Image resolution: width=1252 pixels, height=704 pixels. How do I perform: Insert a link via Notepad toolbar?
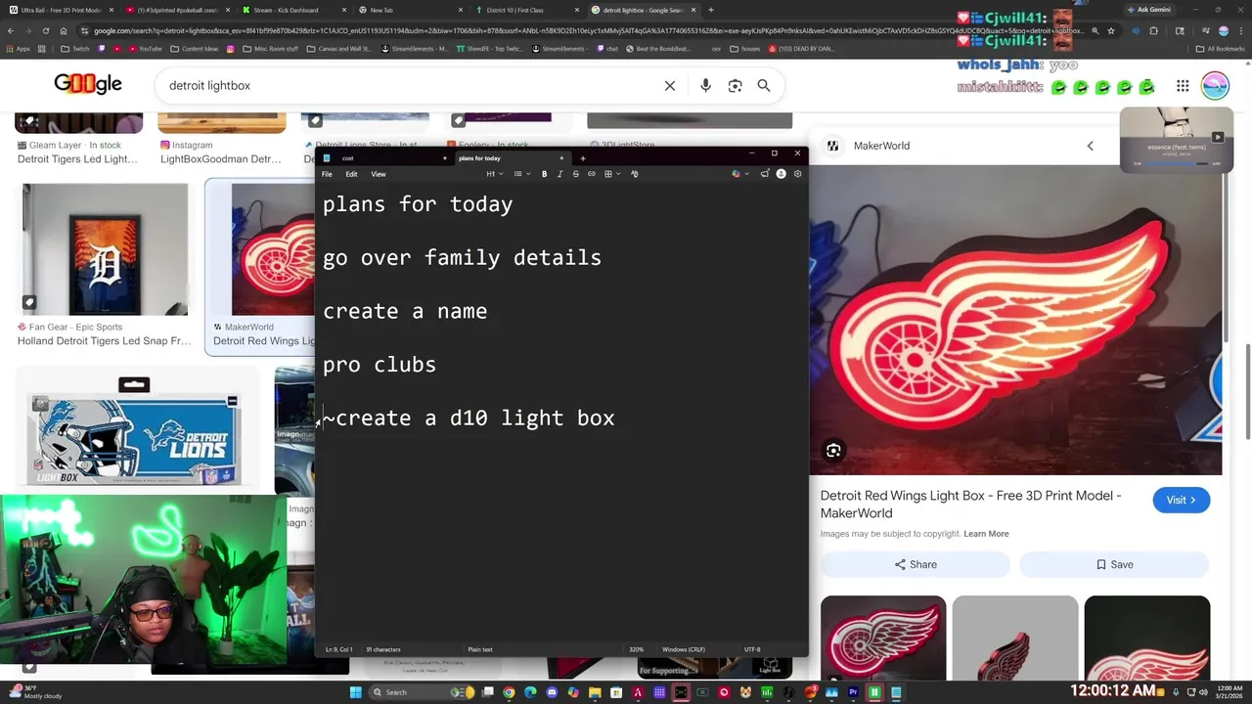click(591, 174)
